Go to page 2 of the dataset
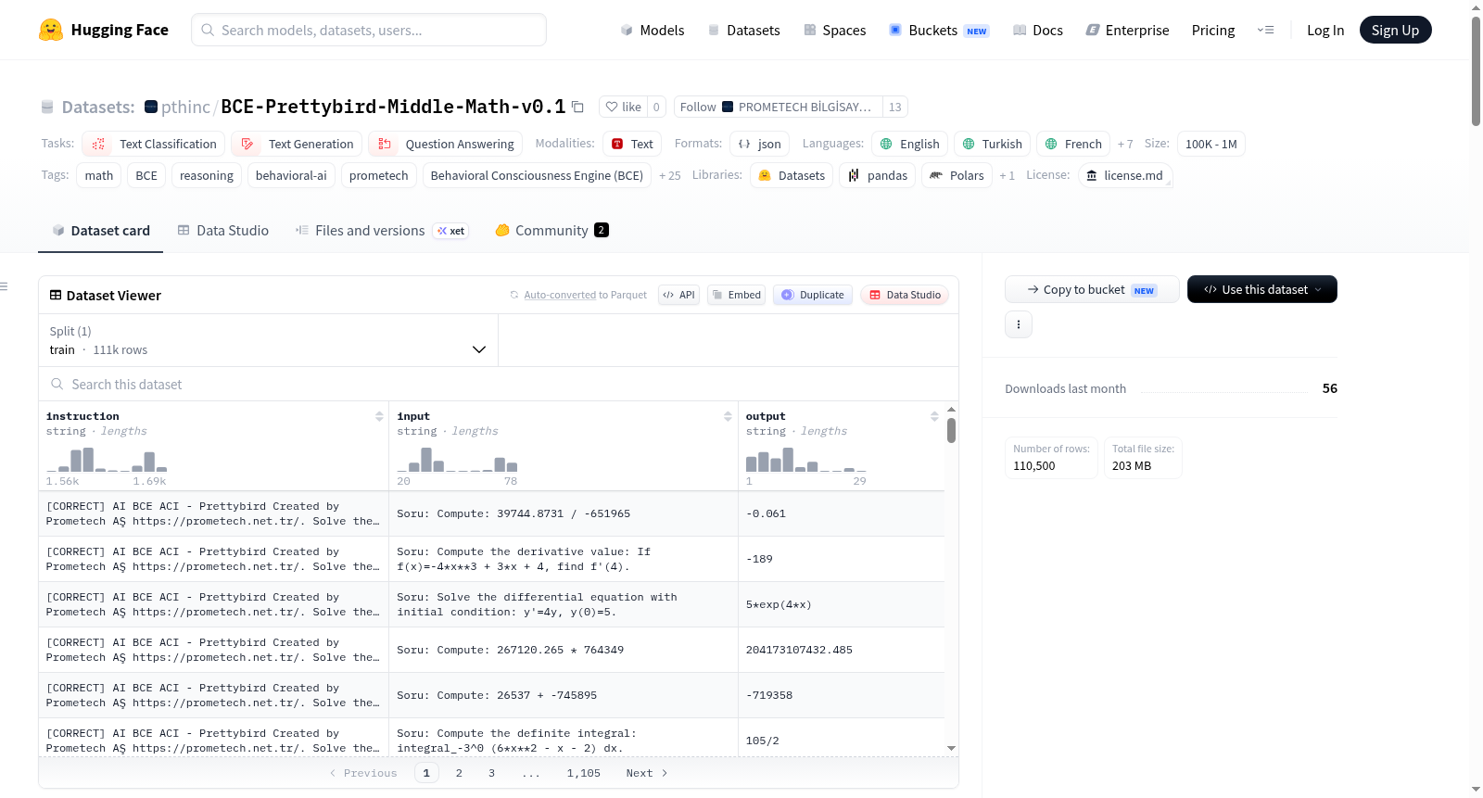The height and width of the screenshot is (798, 1483). coord(459,773)
